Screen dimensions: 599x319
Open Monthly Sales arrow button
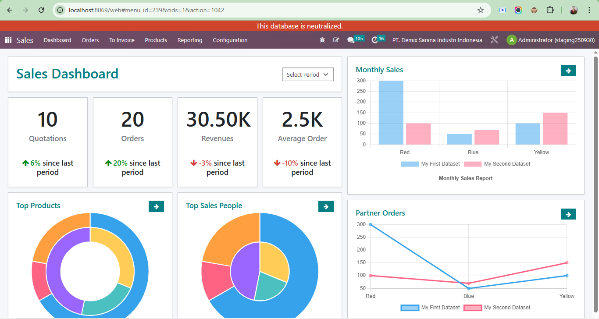click(x=568, y=71)
